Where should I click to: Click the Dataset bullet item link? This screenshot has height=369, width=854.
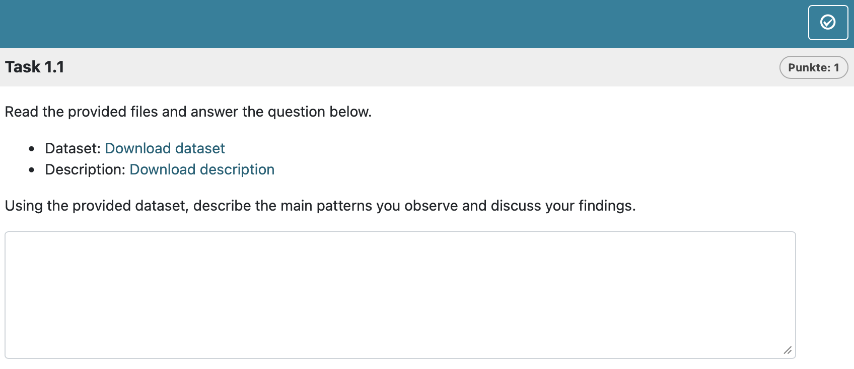(x=164, y=148)
